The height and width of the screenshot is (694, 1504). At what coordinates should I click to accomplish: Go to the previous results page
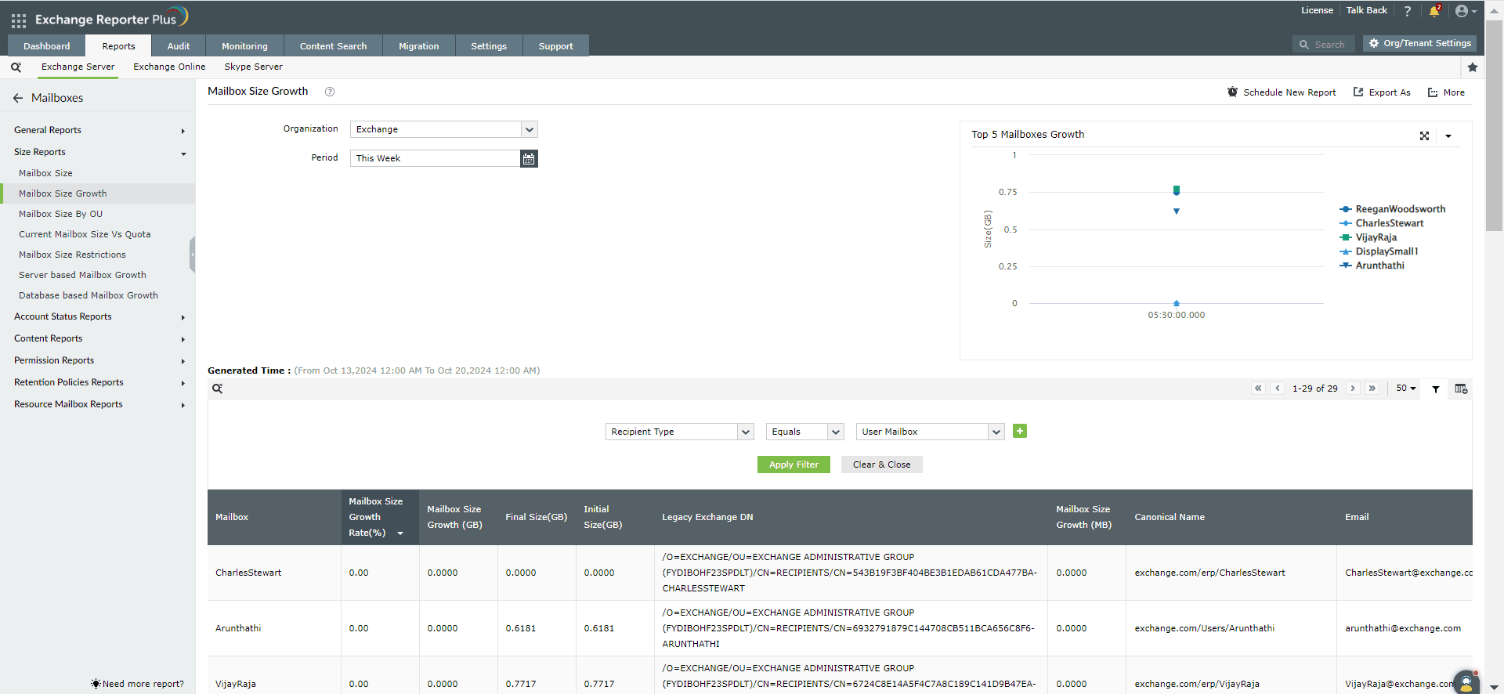[1278, 388]
